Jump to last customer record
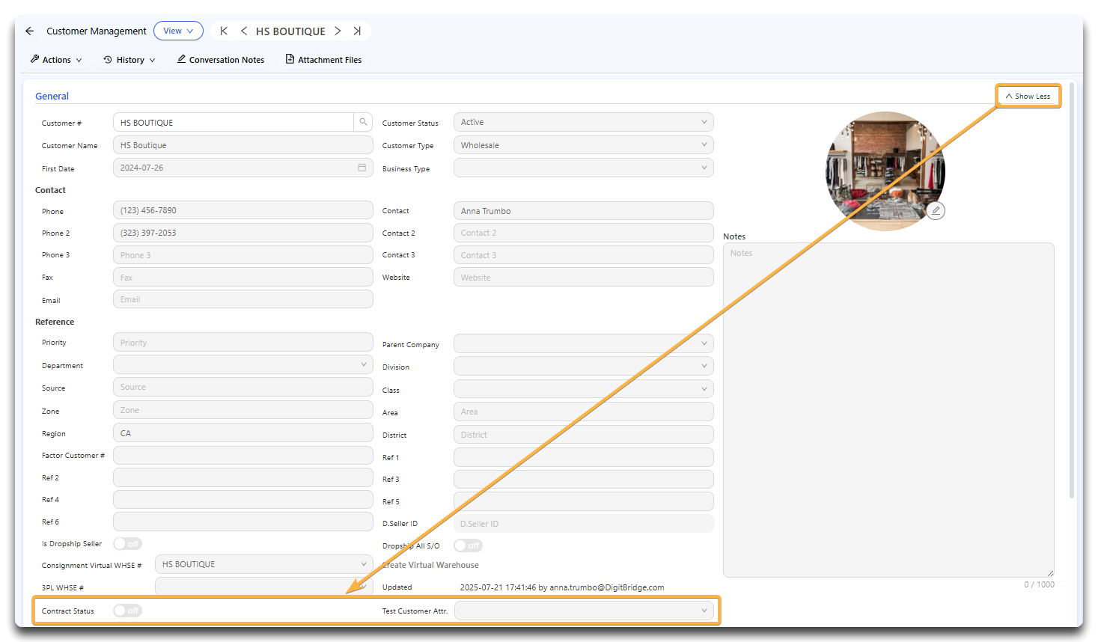Viewport: 1098px width, 642px height. [x=357, y=31]
